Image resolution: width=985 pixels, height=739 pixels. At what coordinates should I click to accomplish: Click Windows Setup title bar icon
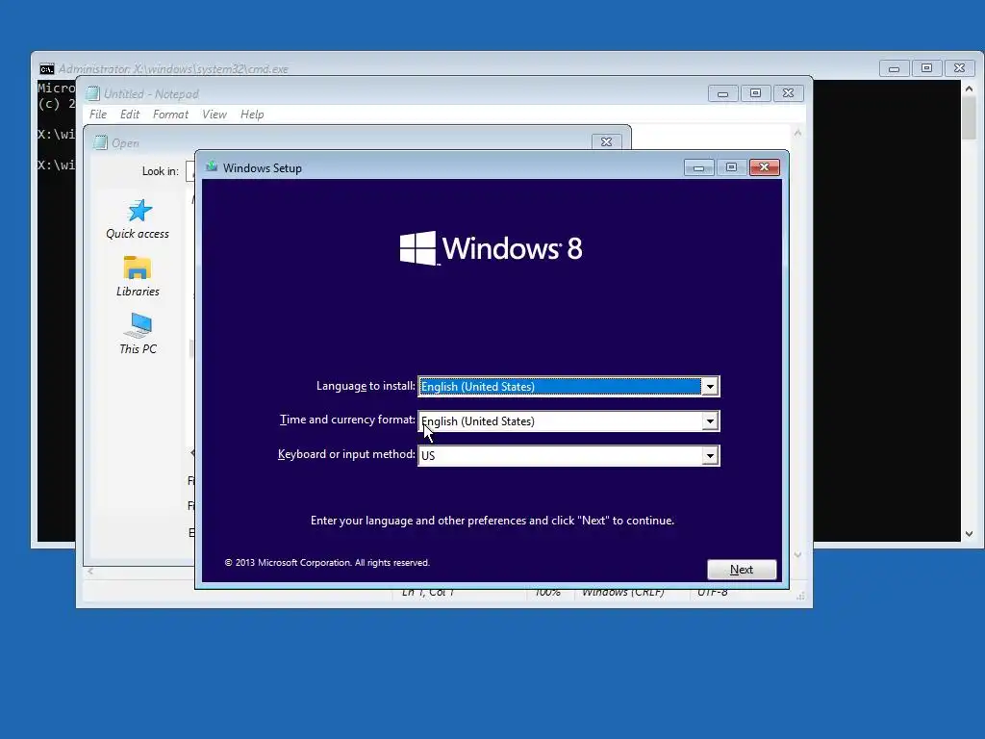(x=212, y=167)
